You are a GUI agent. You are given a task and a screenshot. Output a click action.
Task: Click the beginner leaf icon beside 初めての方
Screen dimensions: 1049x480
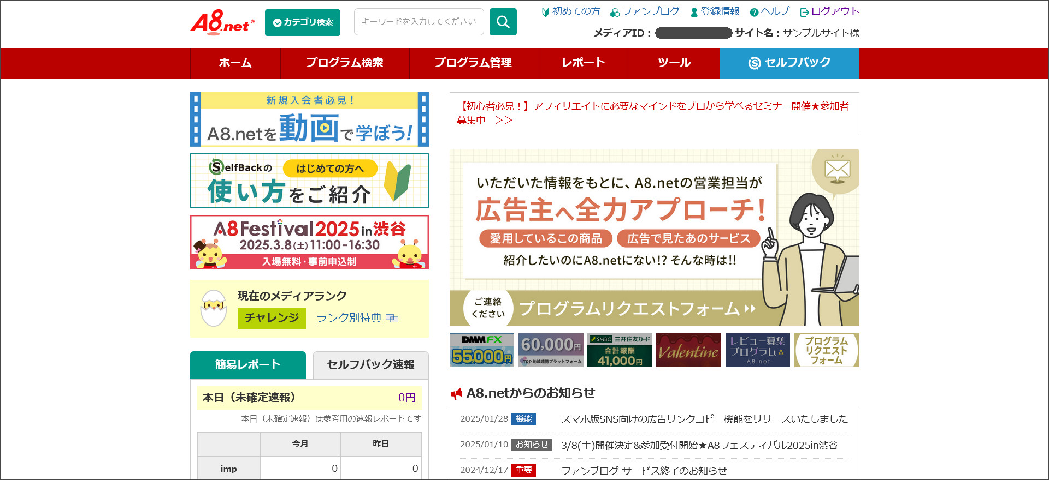pos(545,12)
